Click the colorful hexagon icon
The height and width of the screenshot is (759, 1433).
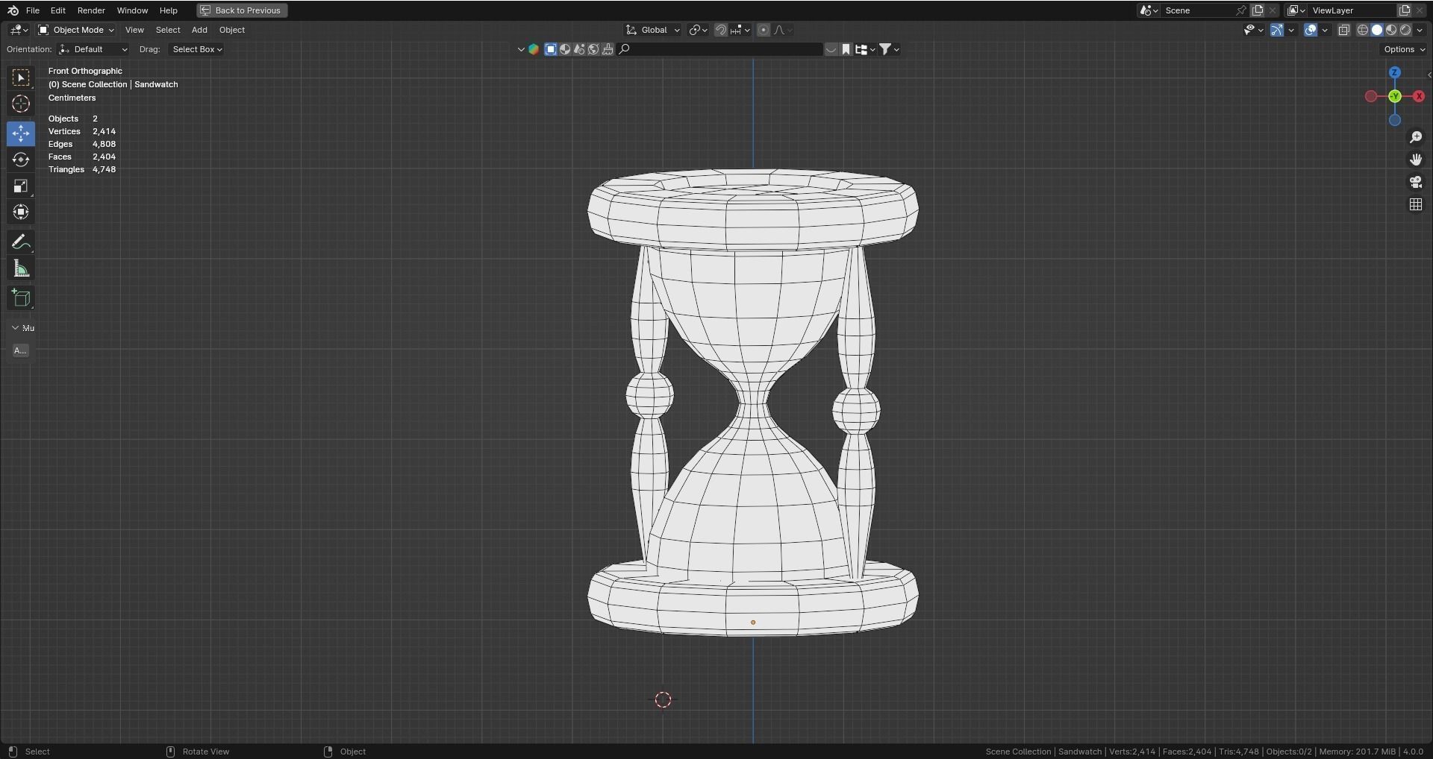pos(534,49)
